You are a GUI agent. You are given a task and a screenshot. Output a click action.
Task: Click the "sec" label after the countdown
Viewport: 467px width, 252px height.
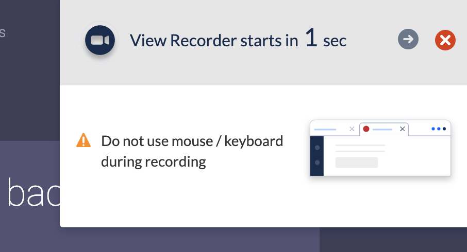pos(335,41)
